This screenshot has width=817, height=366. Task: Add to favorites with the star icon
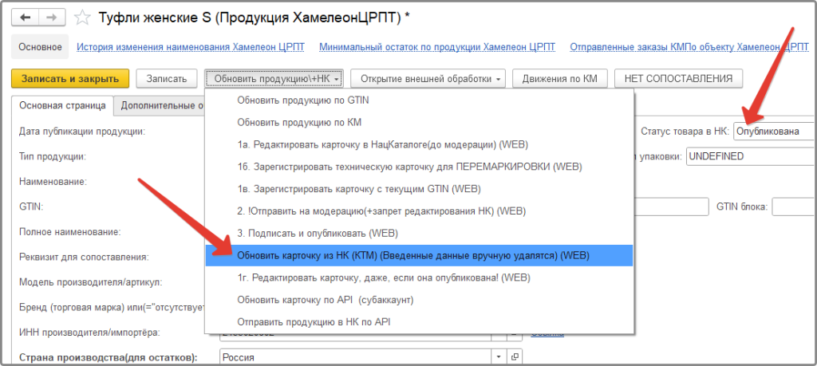(x=82, y=18)
